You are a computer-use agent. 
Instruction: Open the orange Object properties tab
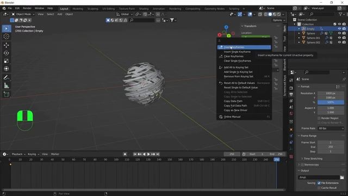click(291, 130)
